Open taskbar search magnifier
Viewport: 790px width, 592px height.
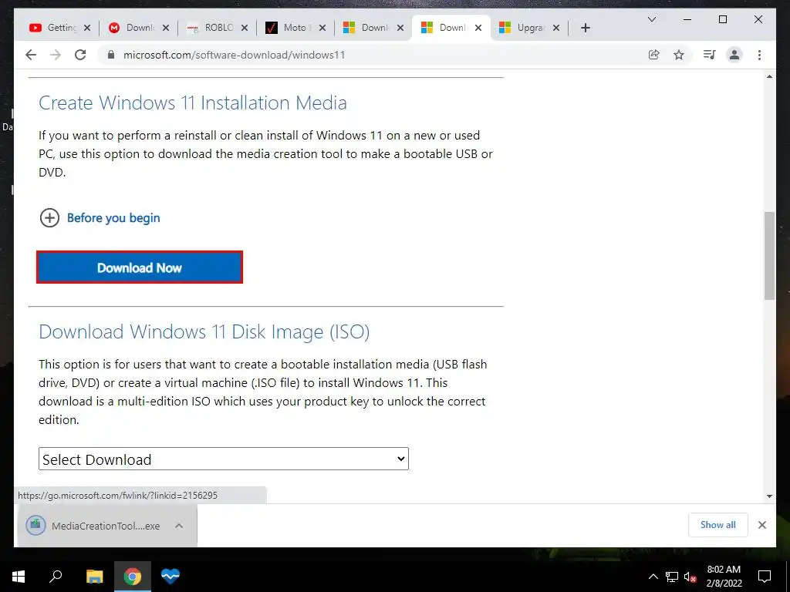tap(56, 577)
